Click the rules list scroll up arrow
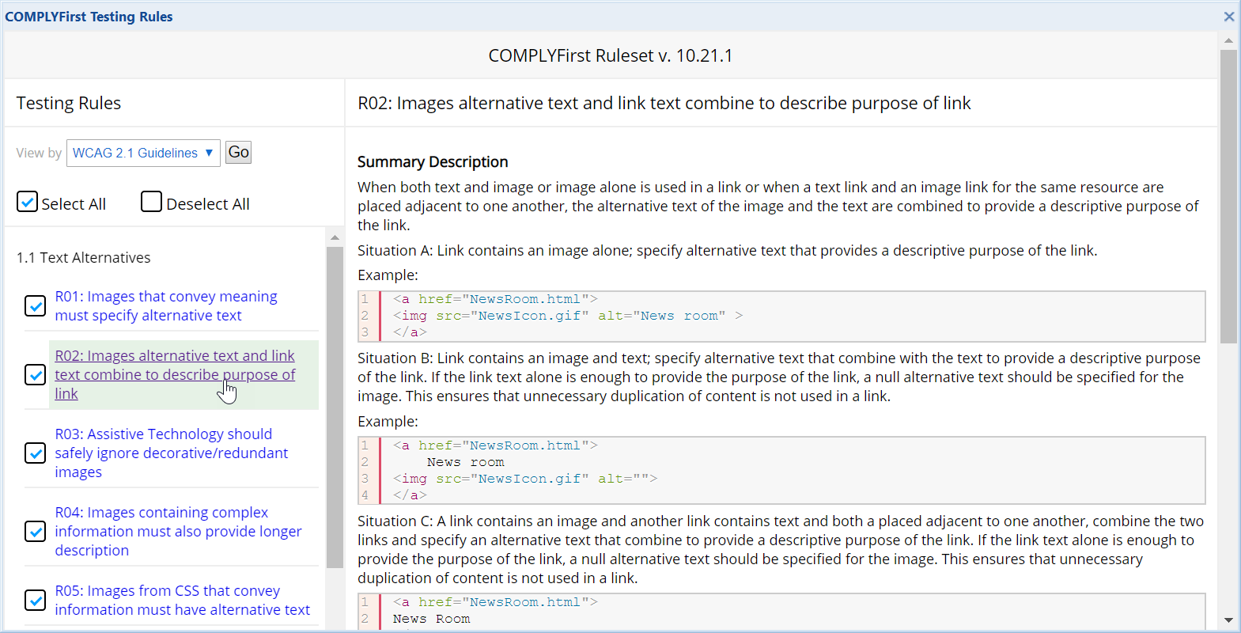 (x=335, y=237)
